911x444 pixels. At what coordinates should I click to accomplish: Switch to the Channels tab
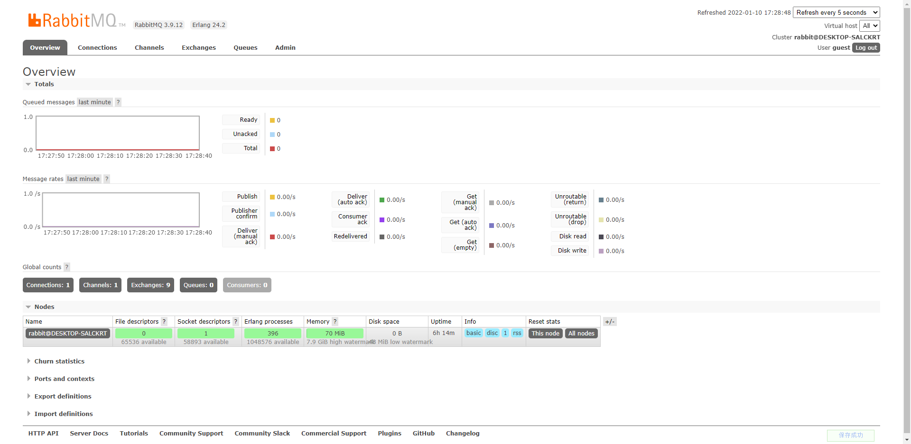149,47
